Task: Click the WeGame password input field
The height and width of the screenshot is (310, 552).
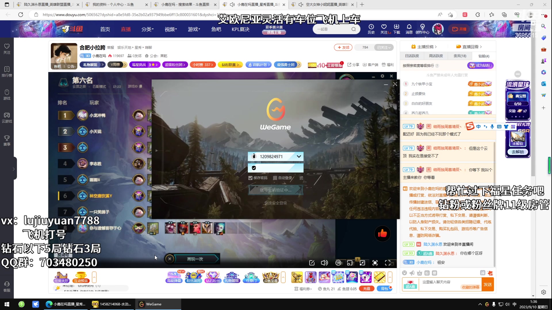Action: 275,168
